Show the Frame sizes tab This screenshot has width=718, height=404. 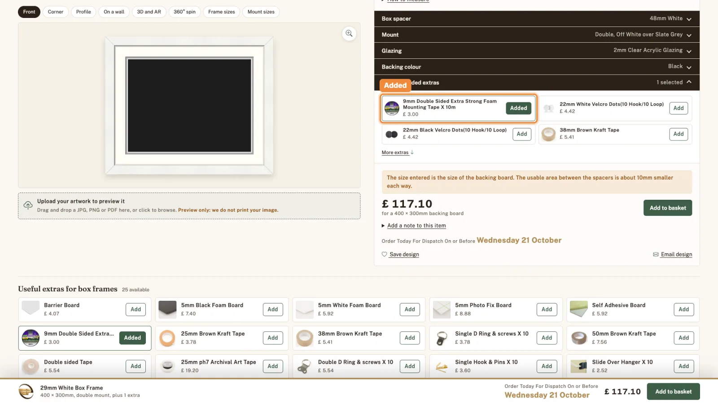point(222,12)
